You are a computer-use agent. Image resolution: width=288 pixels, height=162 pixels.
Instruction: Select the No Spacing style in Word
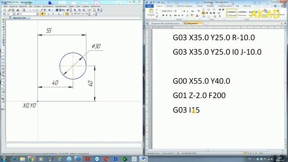[243, 13]
